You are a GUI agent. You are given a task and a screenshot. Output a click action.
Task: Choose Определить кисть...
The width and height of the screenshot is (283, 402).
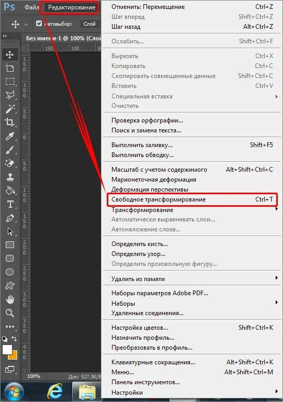(192, 244)
